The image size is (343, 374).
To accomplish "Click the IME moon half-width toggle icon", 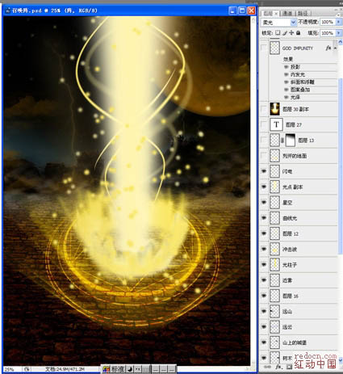I will (x=130, y=369).
